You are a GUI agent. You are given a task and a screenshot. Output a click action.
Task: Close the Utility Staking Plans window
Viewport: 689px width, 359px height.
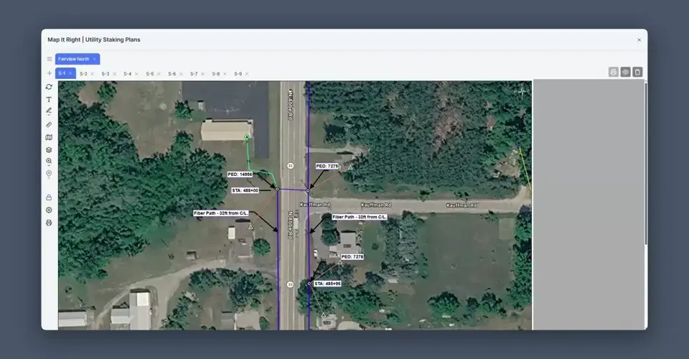coord(639,40)
